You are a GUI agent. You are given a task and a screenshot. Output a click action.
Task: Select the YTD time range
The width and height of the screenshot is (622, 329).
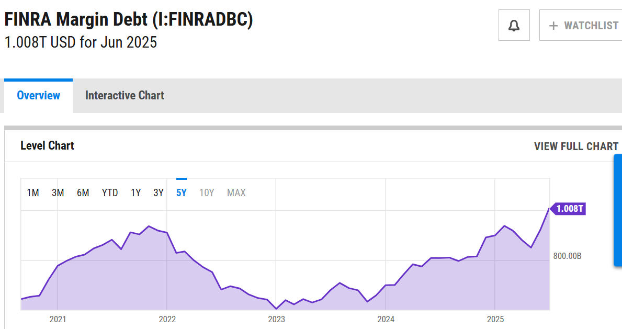click(x=110, y=193)
